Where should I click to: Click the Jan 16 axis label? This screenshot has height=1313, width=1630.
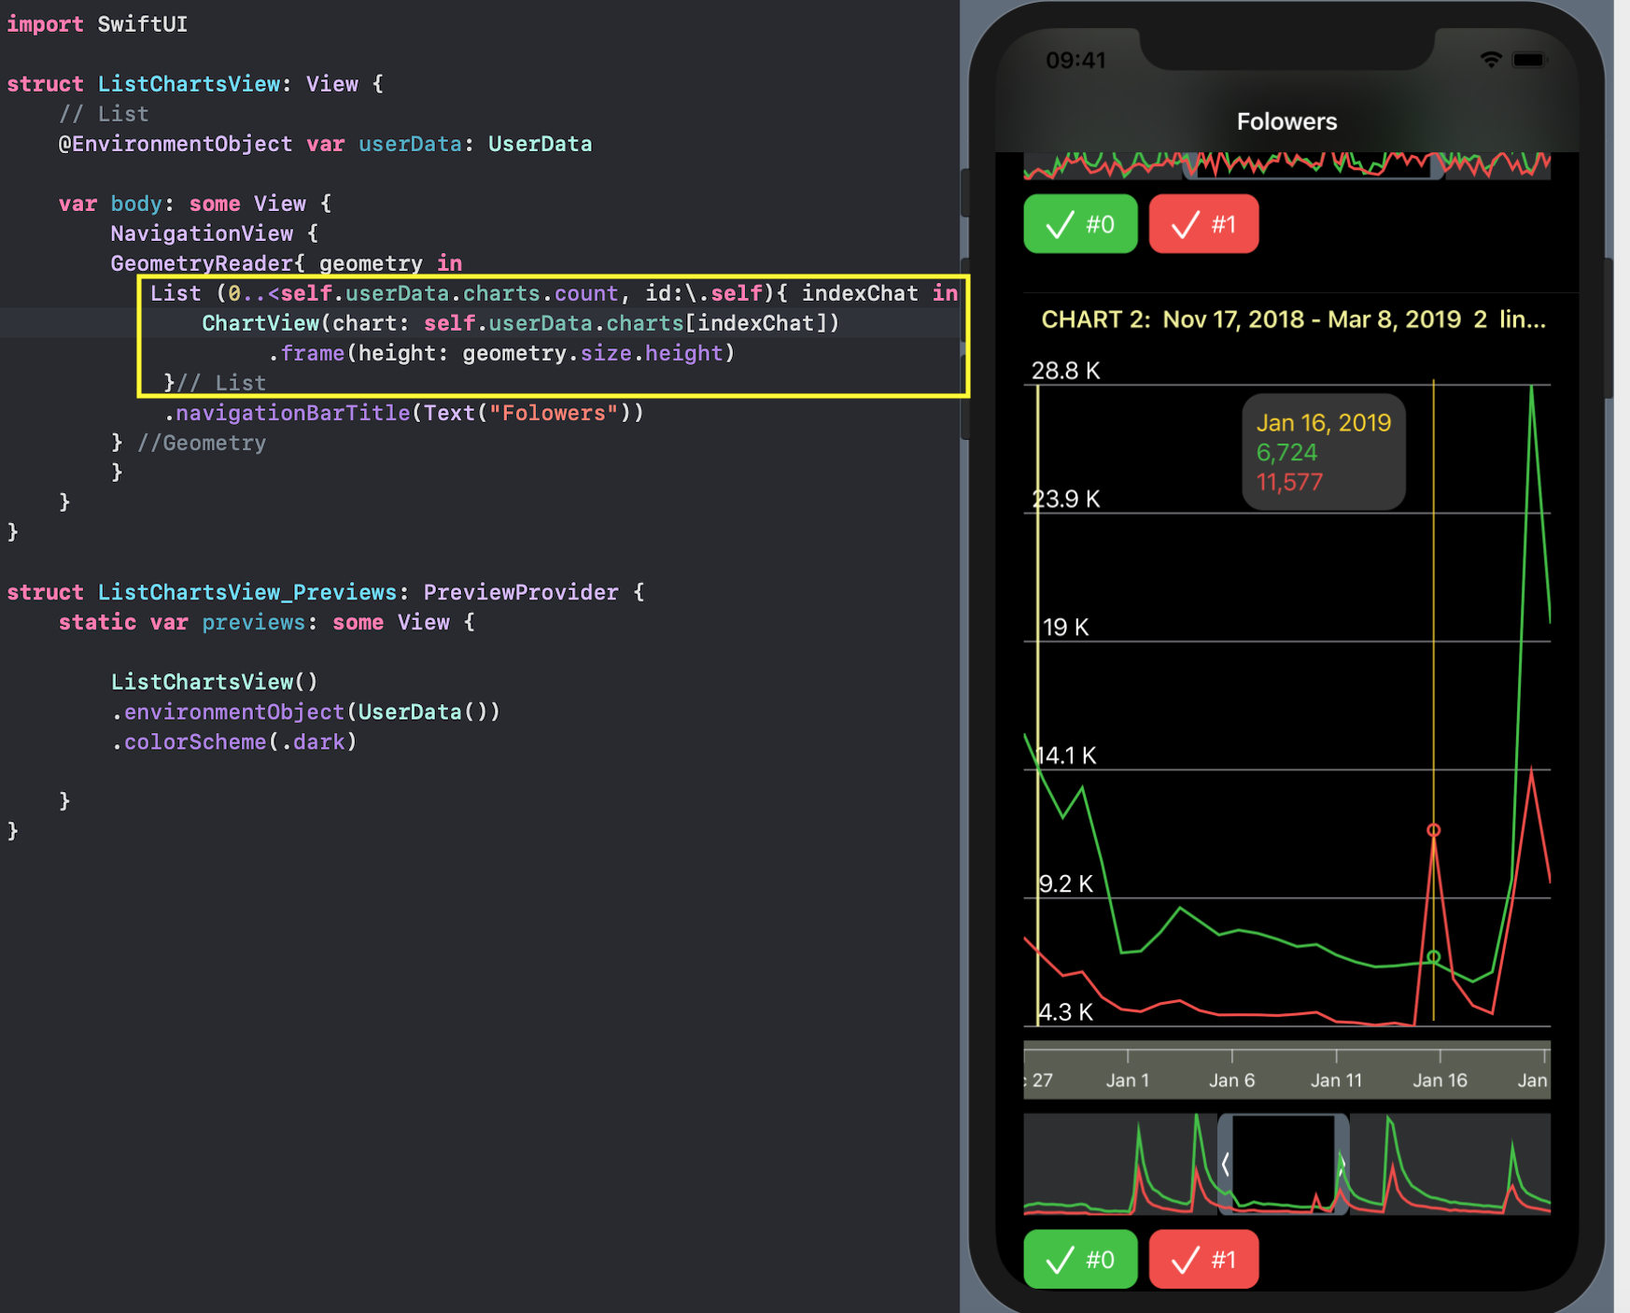(x=1440, y=1080)
